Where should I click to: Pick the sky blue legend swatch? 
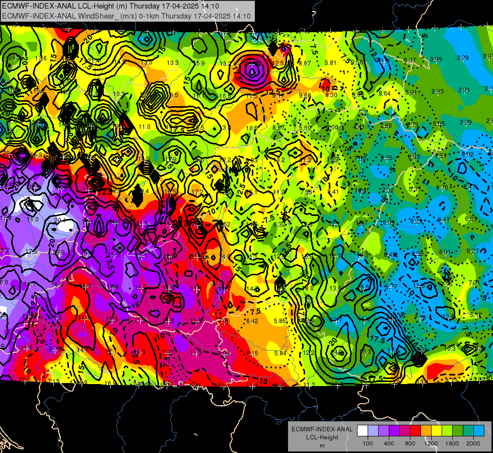478,431
